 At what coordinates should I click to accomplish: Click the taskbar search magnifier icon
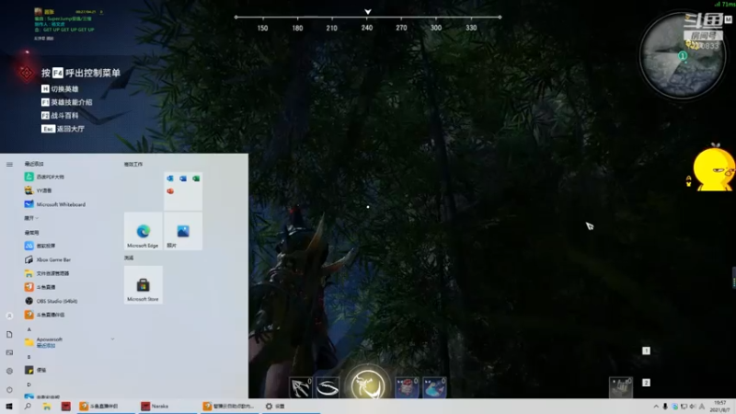(28, 406)
